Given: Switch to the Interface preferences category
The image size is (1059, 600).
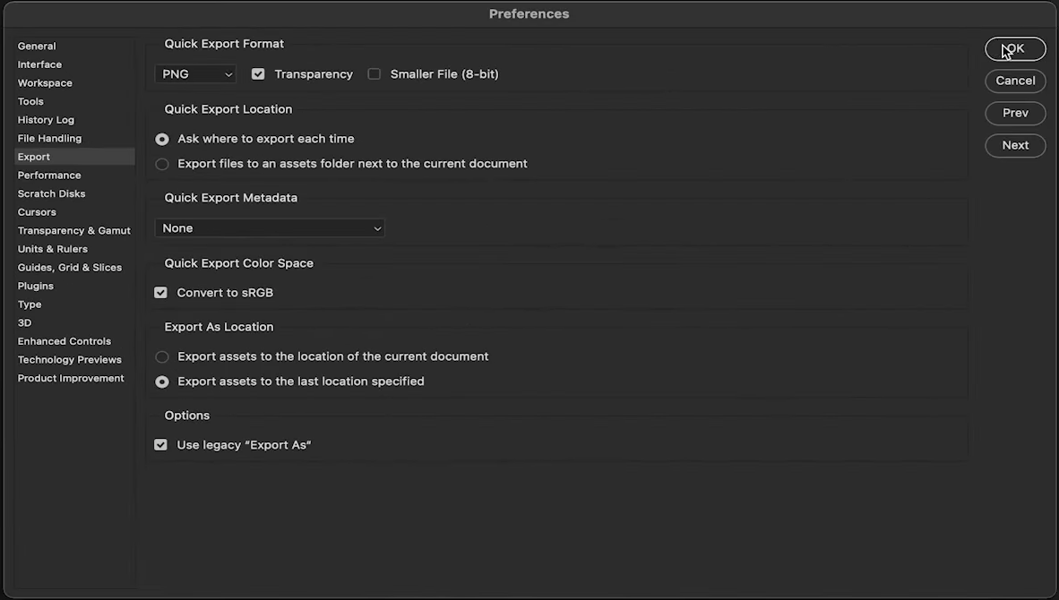Looking at the screenshot, I should click(x=40, y=64).
